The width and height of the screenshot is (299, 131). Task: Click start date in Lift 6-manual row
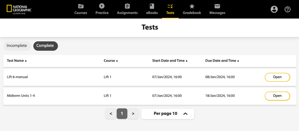(167, 77)
